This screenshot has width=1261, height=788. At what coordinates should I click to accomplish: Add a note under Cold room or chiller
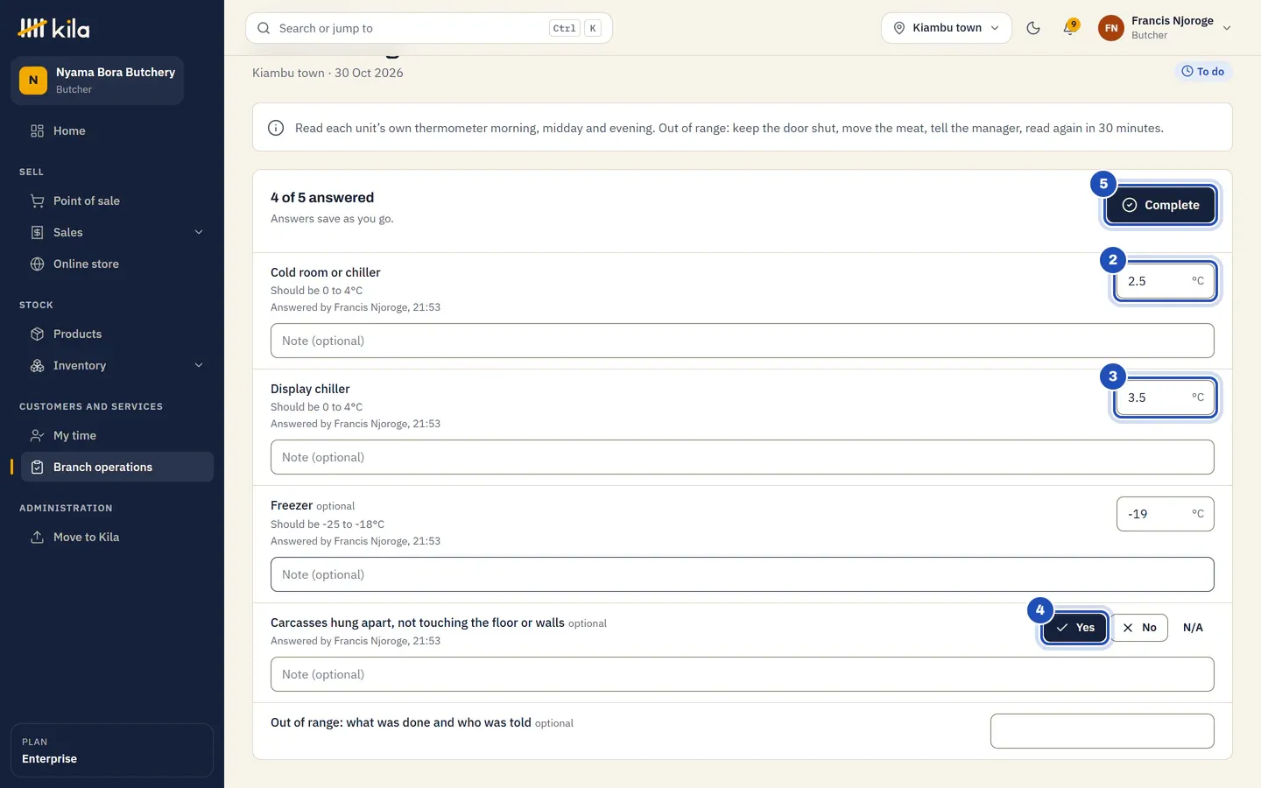point(743,341)
